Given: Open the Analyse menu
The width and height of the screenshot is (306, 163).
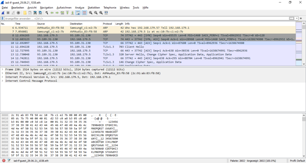Looking at the screenshot, I should [x=79, y=7].
